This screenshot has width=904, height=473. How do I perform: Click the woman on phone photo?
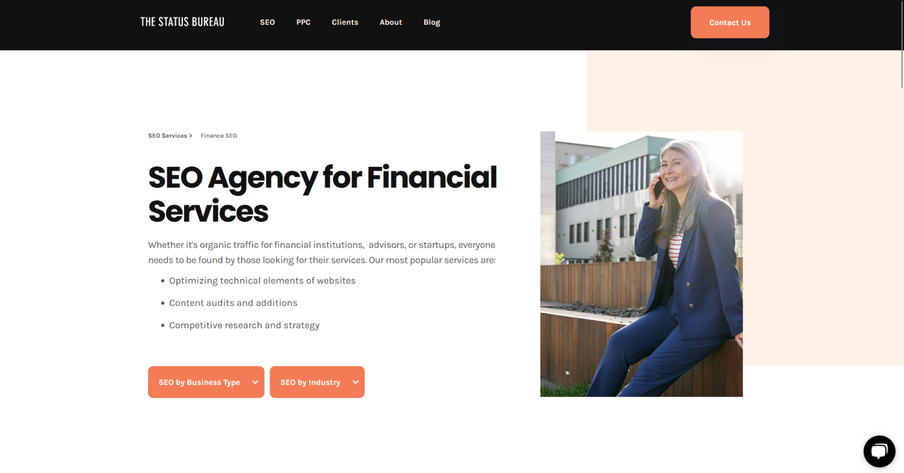tap(641, 264)
